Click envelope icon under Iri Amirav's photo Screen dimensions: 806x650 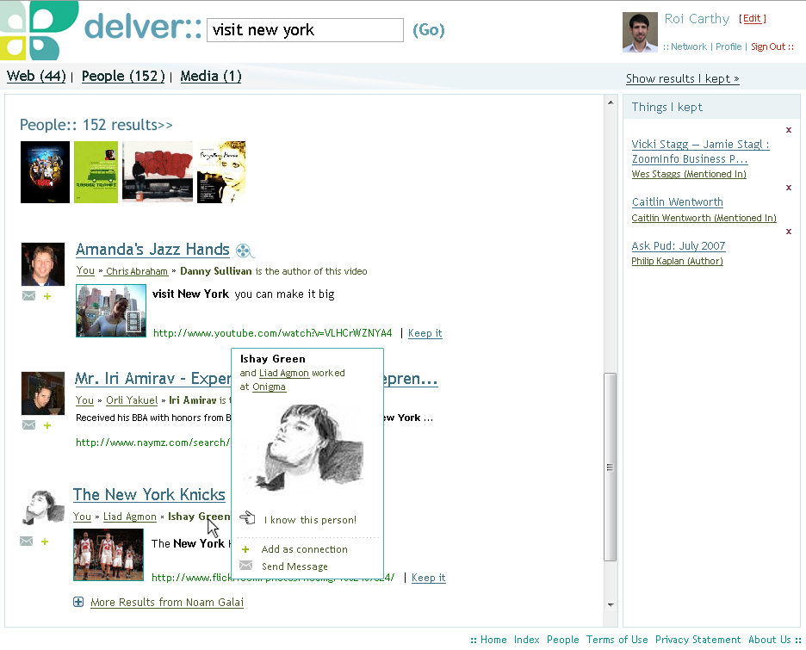(x=28, y=425)
